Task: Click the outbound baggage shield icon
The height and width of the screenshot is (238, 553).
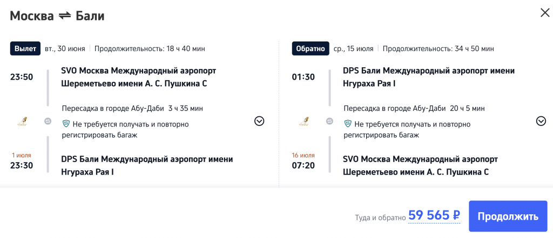Action: (66, 124)
